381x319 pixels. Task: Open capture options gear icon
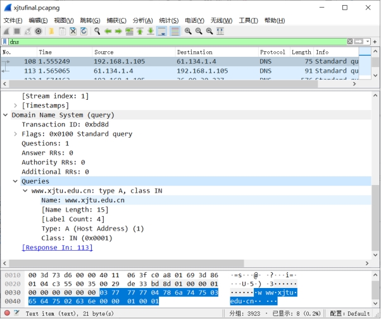pyautogui.click(x=38, y=31)
